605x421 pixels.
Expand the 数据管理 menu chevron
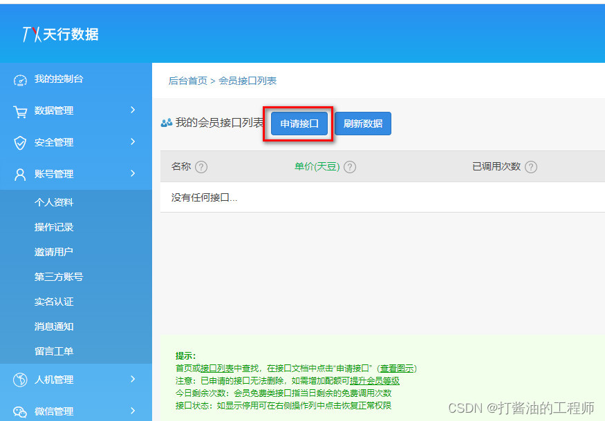133,110
